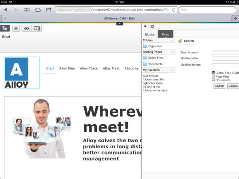This screenshot has height=179, width=239.
Task: Expand the global menu pull-down arrow
Action: [x=119, y=24]
